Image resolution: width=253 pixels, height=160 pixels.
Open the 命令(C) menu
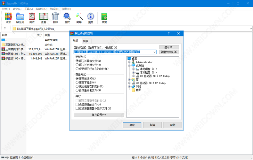(17, 9)
